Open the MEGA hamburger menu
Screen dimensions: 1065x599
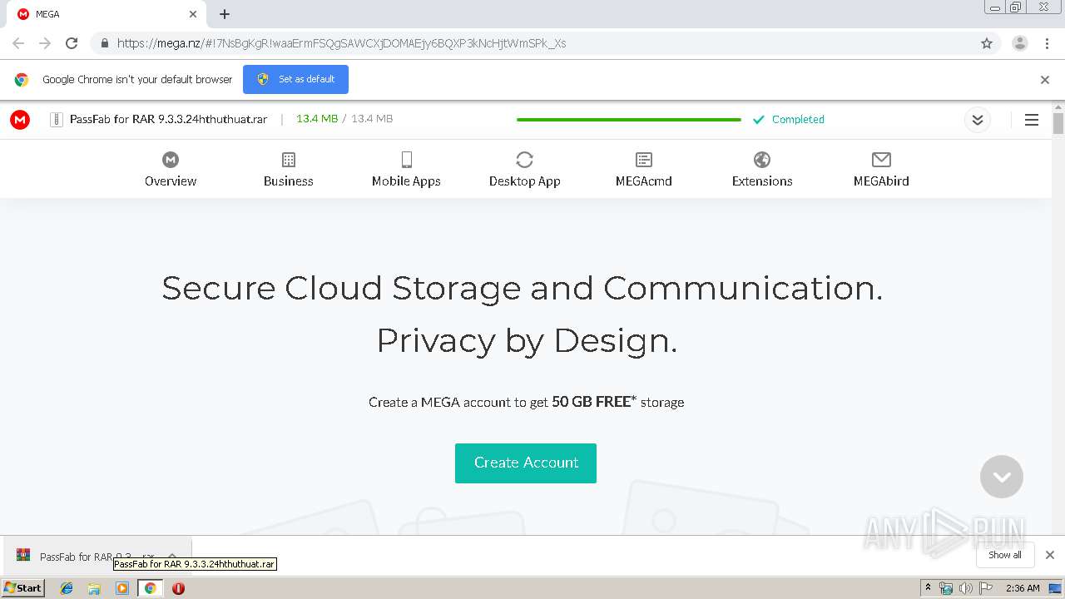click(x=1032, y=120)
